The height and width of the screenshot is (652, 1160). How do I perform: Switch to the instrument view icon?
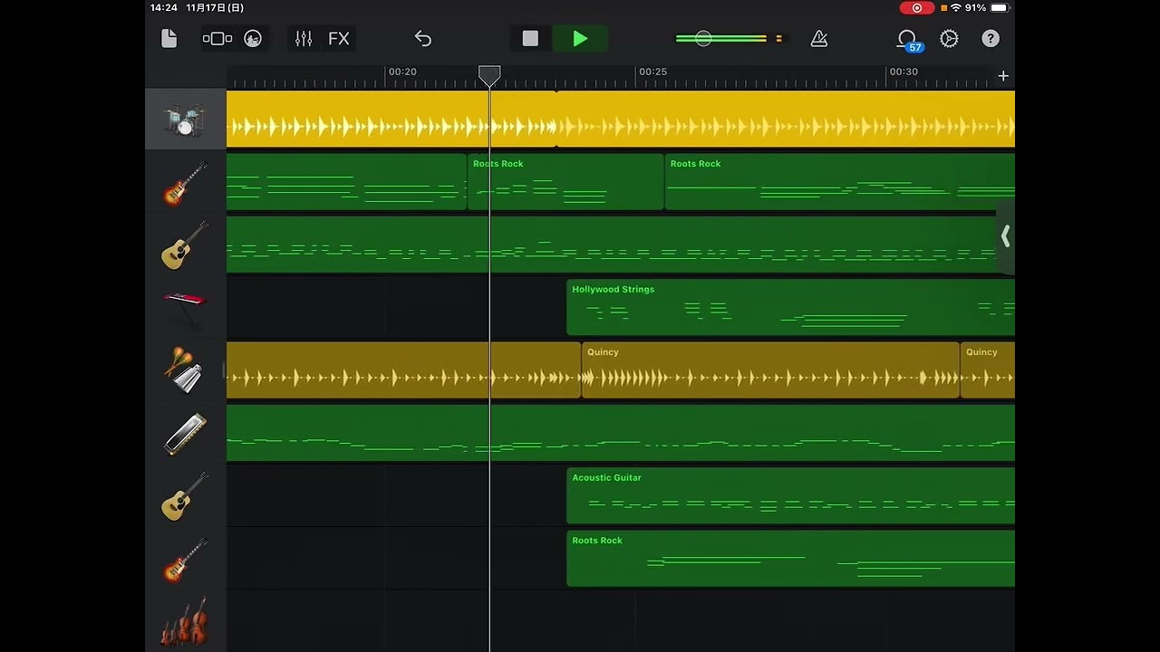(x=253, y=38)
